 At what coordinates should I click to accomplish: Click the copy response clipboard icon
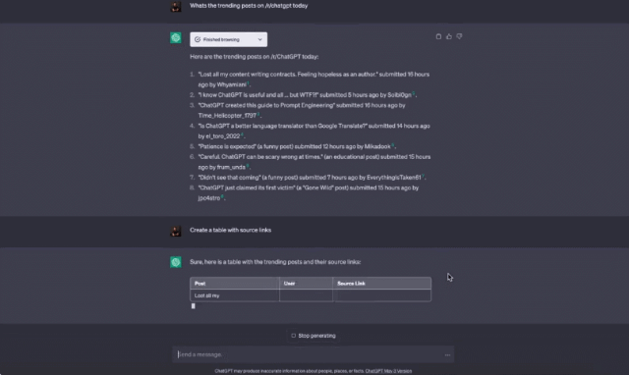point(438,36)
